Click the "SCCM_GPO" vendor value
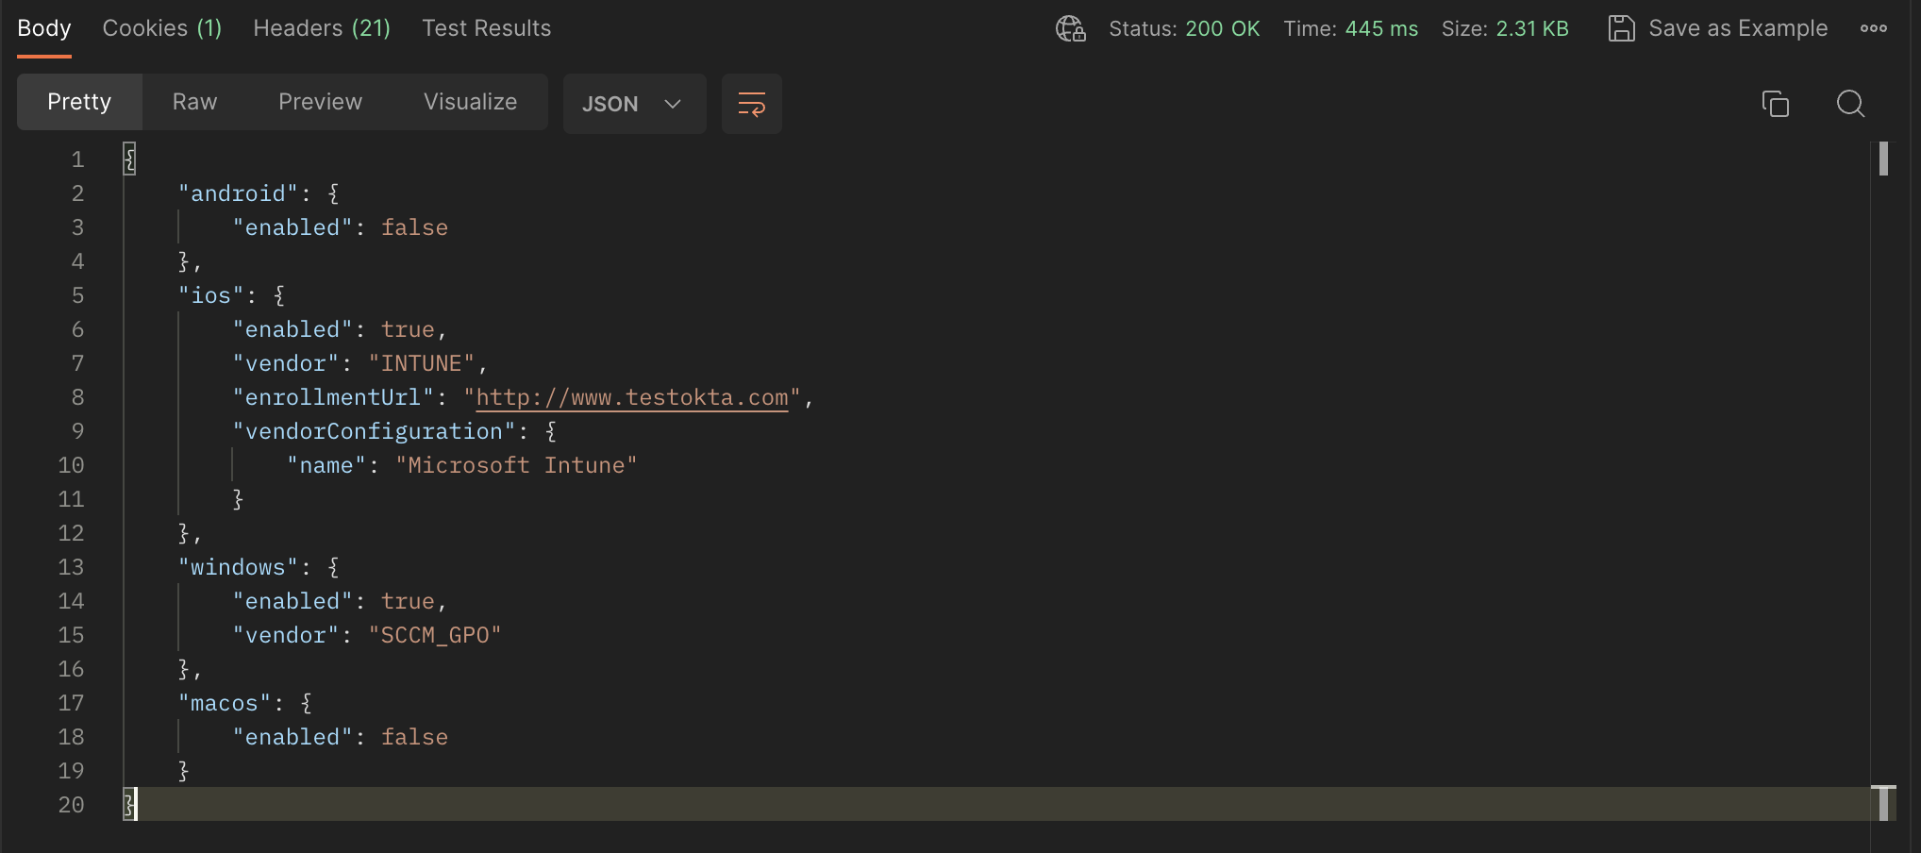The height and width of the screenshot is (853, 1921). (x=435, y=635)
